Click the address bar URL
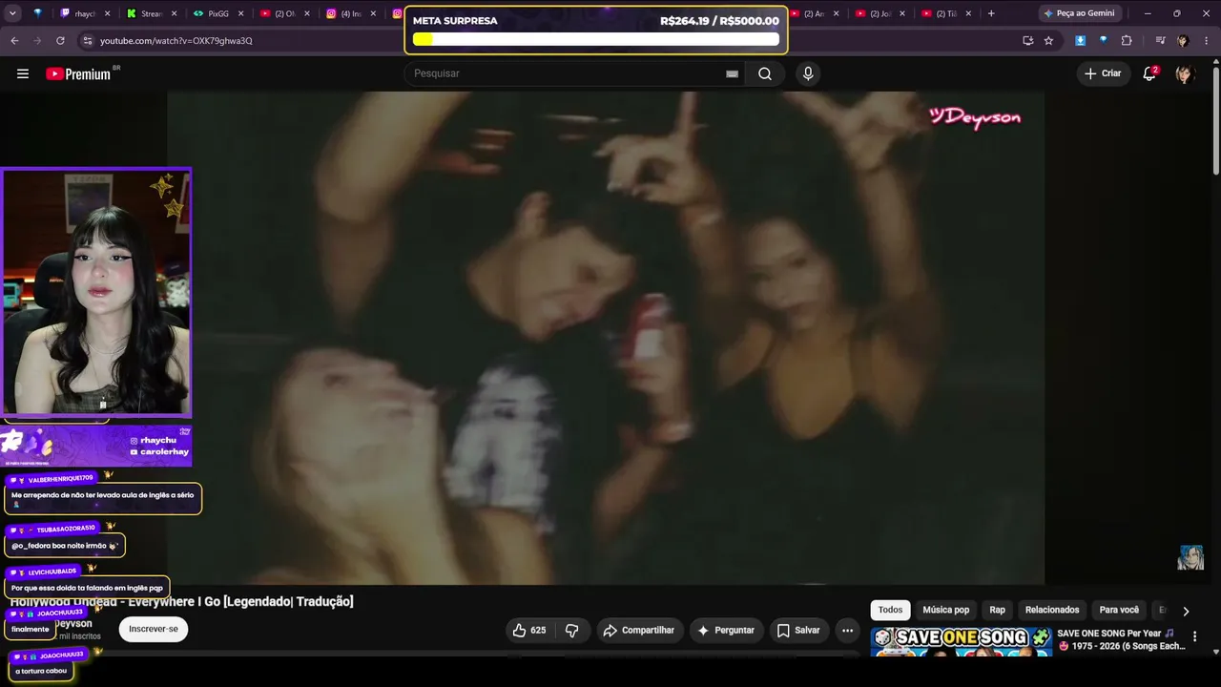The image size is (1221, 687). tap(176, 41)
